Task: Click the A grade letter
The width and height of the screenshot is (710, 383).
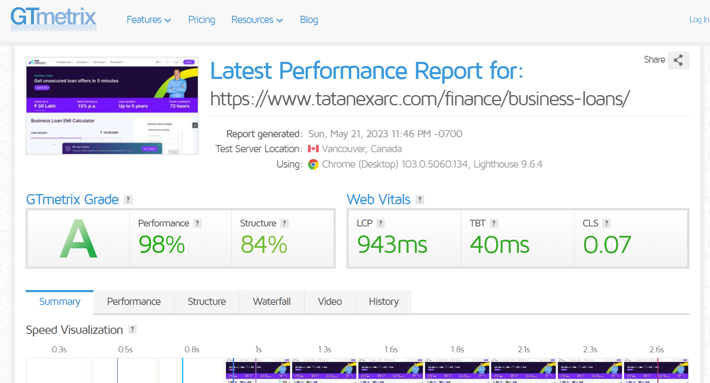Action: coord(79,239)
